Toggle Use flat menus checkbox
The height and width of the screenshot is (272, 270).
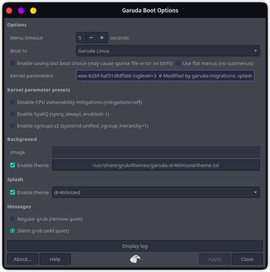coord(178,63)
